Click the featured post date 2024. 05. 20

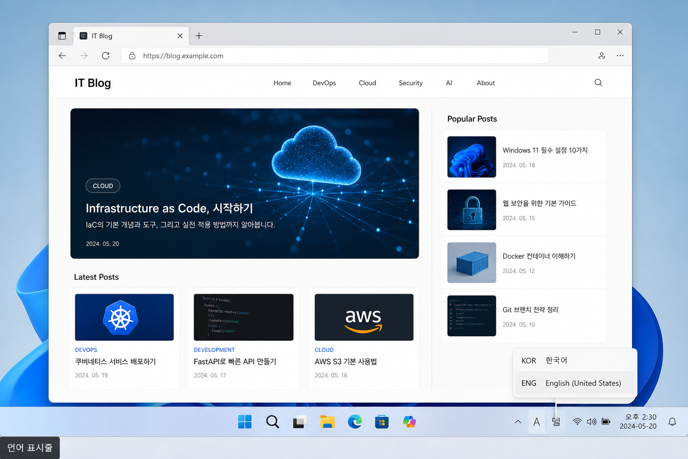pyautogui.click(x=103, y=244)
